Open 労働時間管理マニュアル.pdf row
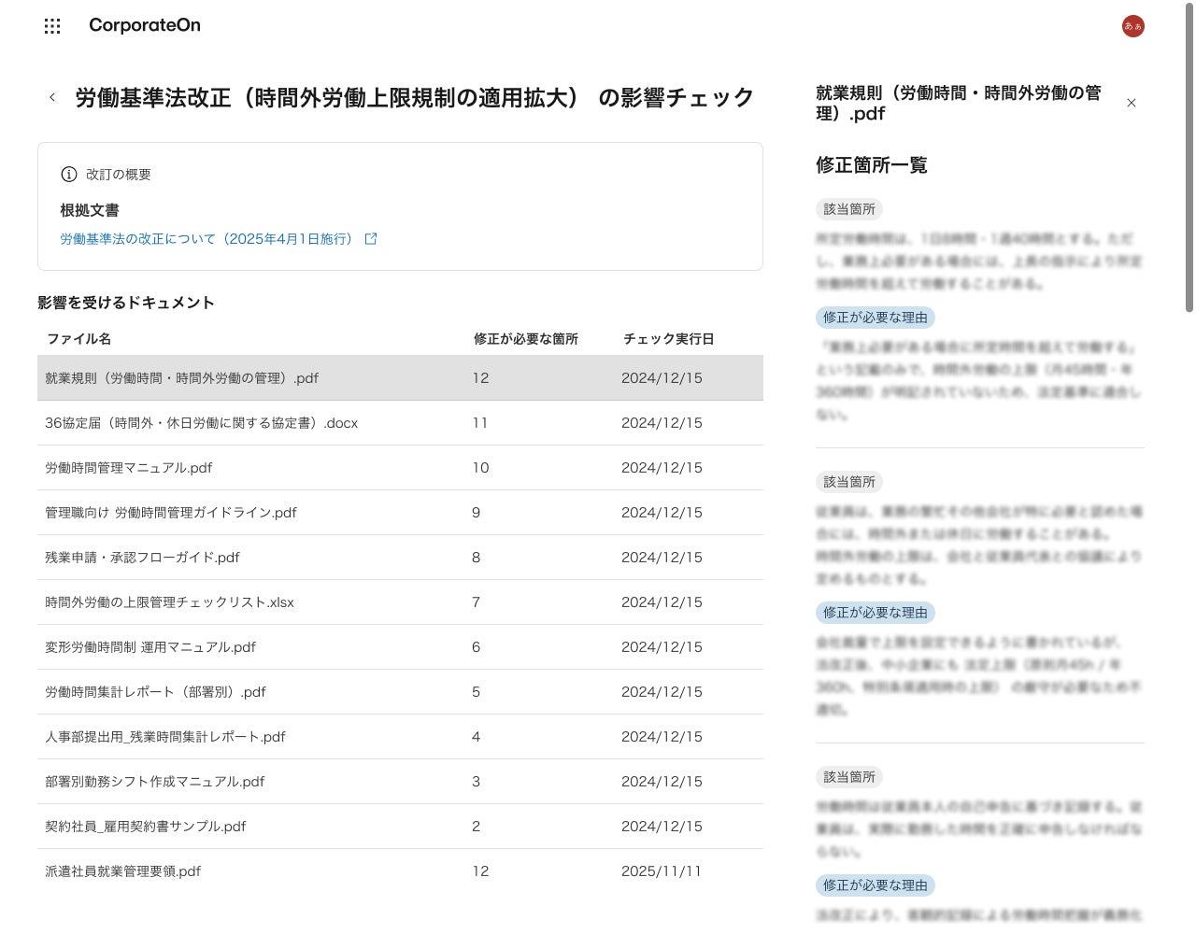 [x=400, y=468]
